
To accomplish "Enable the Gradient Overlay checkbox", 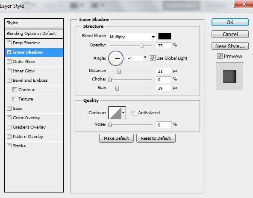I will click(x=9, y=127).
